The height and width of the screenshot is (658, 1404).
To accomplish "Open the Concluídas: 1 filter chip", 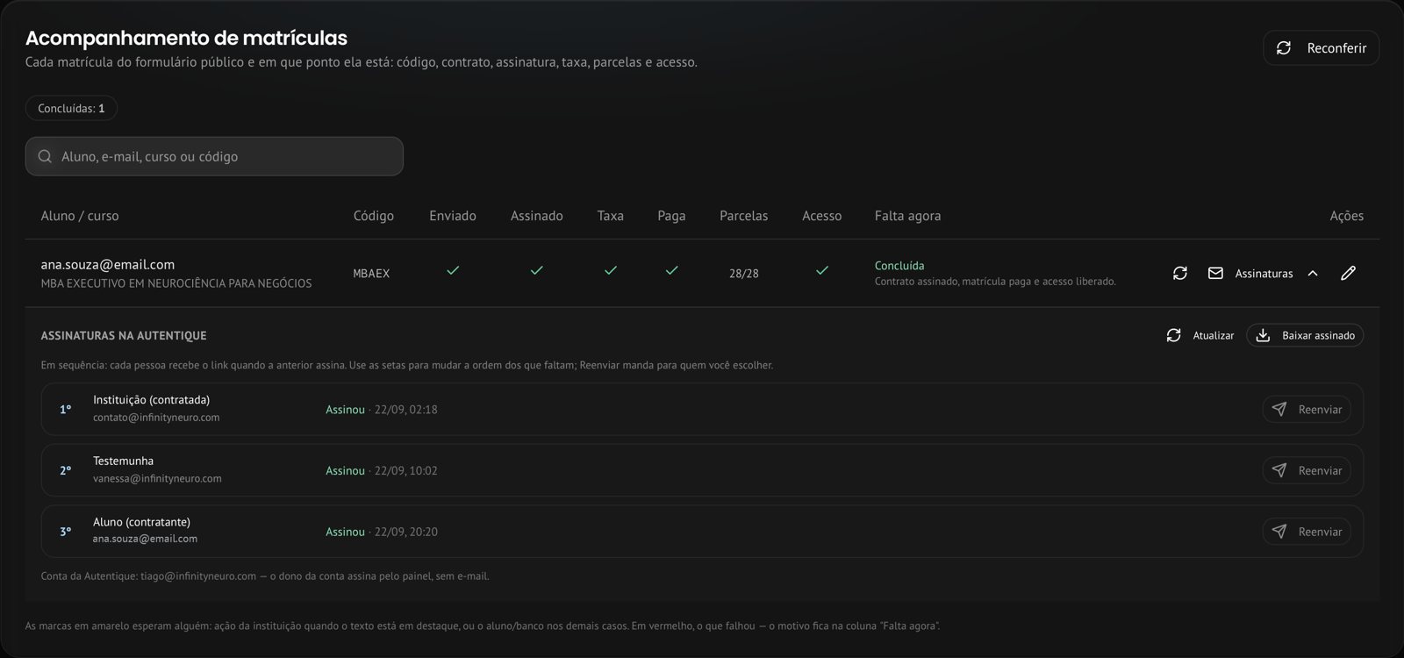I will click(71, 108).
